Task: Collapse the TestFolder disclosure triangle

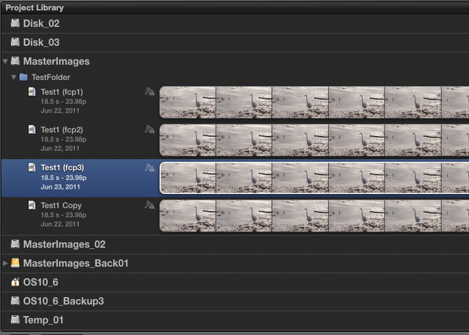Action: click(x=13, y=77)
